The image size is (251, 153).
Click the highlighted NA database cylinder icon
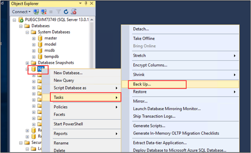(x=34, y=69)
